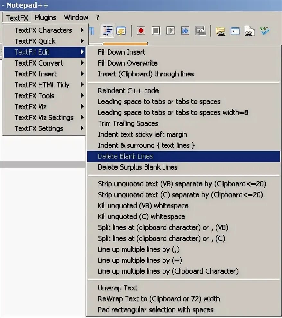The width and height of the screenshot is (282, 318).
Task: Click the indent guide toolbar icon
Action: click(x=107, y=31)
